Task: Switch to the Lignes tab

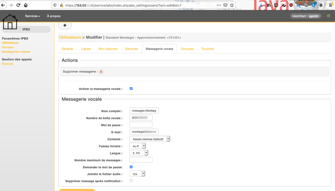Action: pyautogui.click(x=86, y=49)
